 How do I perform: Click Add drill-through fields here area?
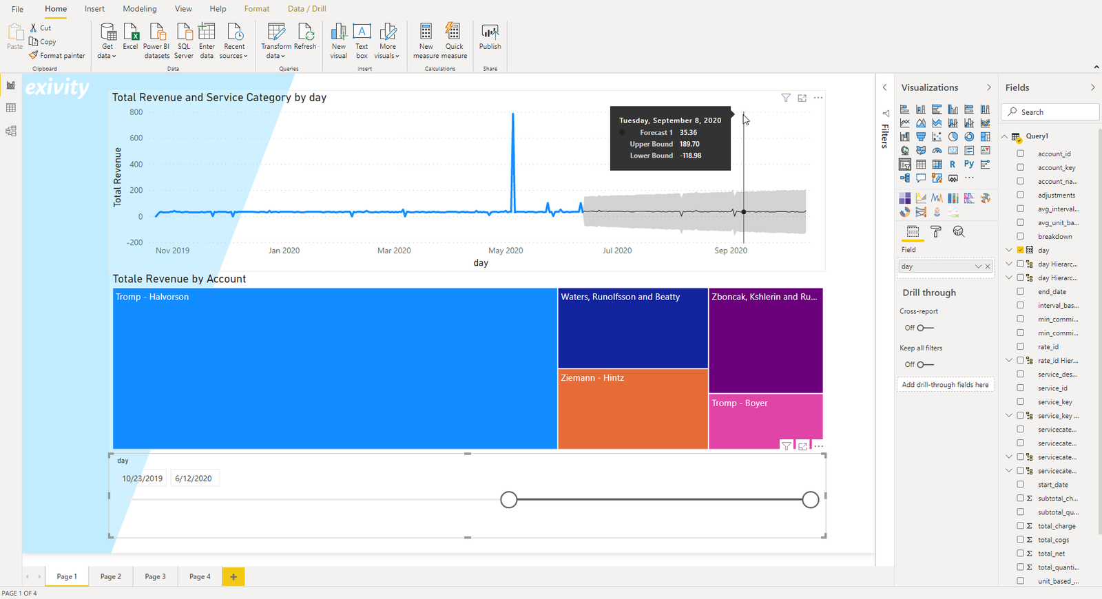pyautogui.click(x=945, y=385)
